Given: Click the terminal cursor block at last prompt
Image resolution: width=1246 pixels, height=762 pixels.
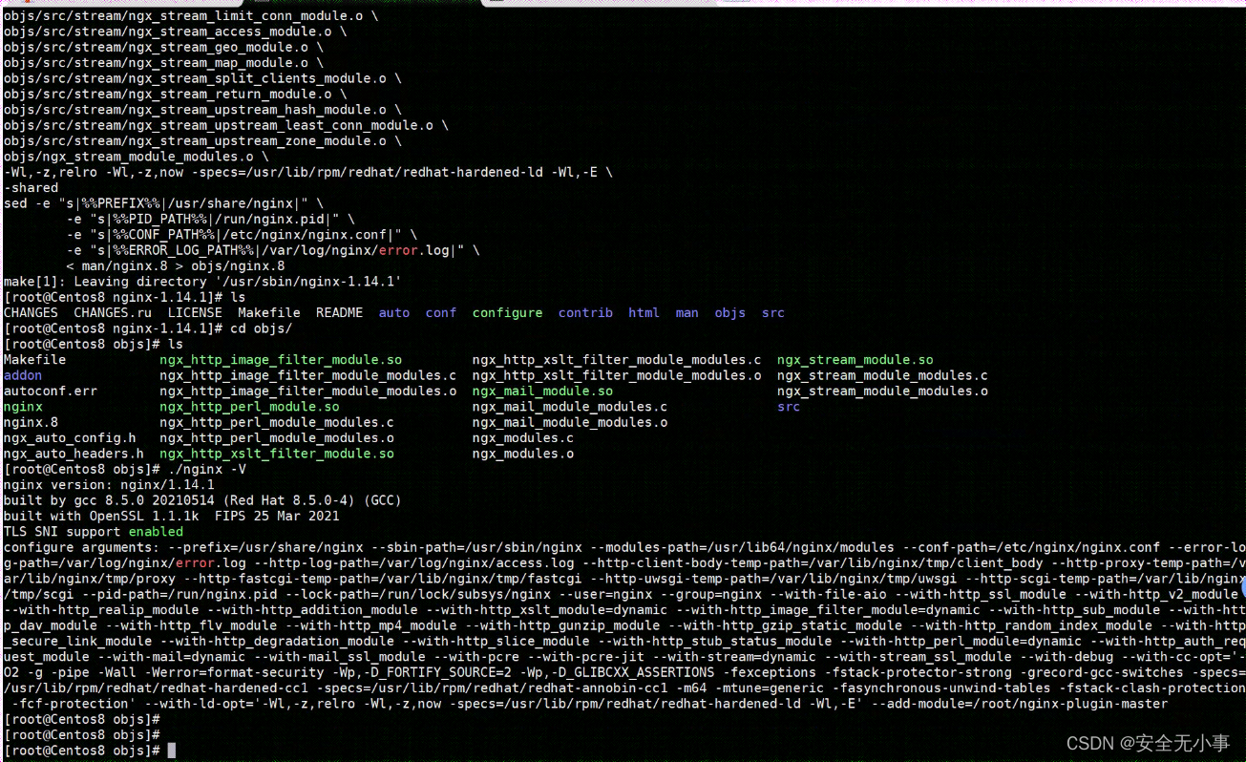Looking at the screenshot, I should pyautogui.click(x=172, y=751).
